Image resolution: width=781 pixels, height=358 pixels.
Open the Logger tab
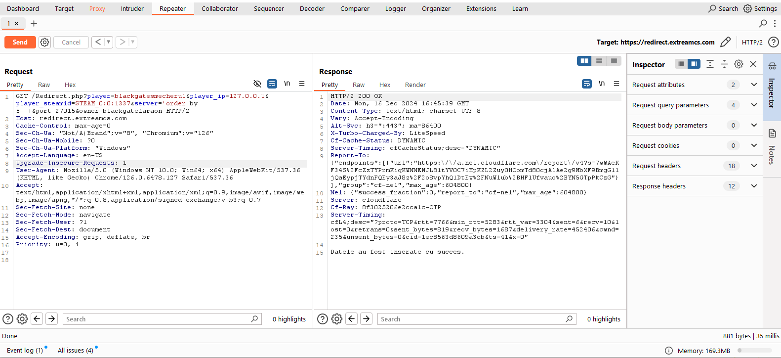click(396, 8)
